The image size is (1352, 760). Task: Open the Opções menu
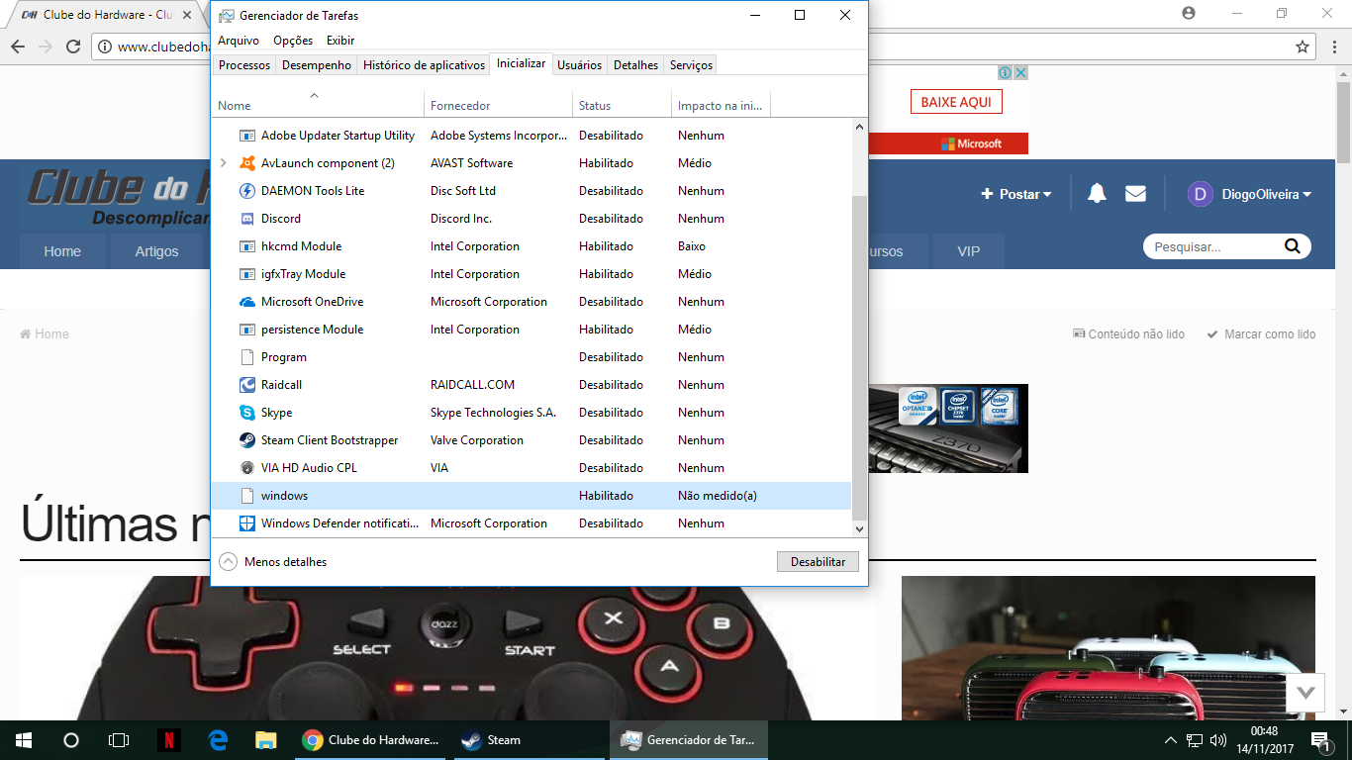(x=293, y=41)
